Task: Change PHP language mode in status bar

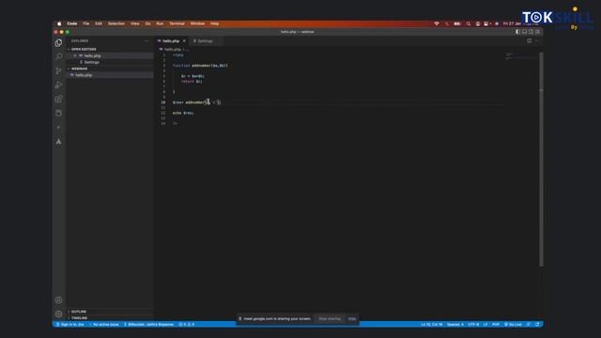Action: point(496,325)
